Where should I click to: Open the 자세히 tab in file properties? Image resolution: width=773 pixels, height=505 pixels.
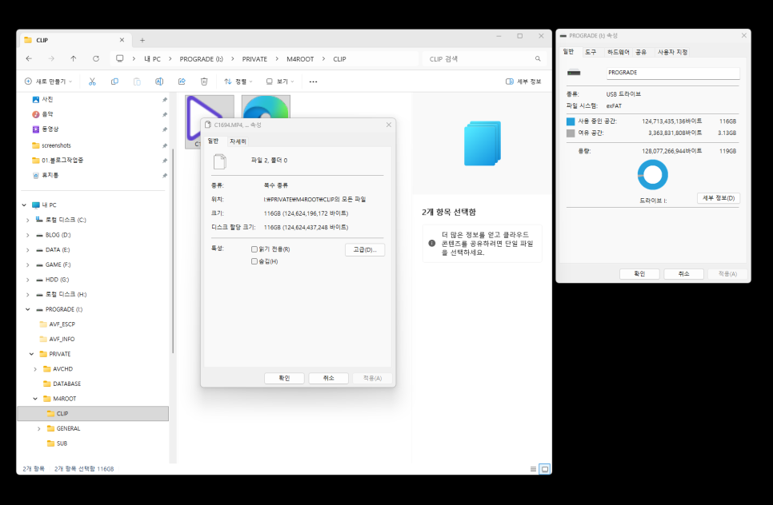[x=238, y=141]
